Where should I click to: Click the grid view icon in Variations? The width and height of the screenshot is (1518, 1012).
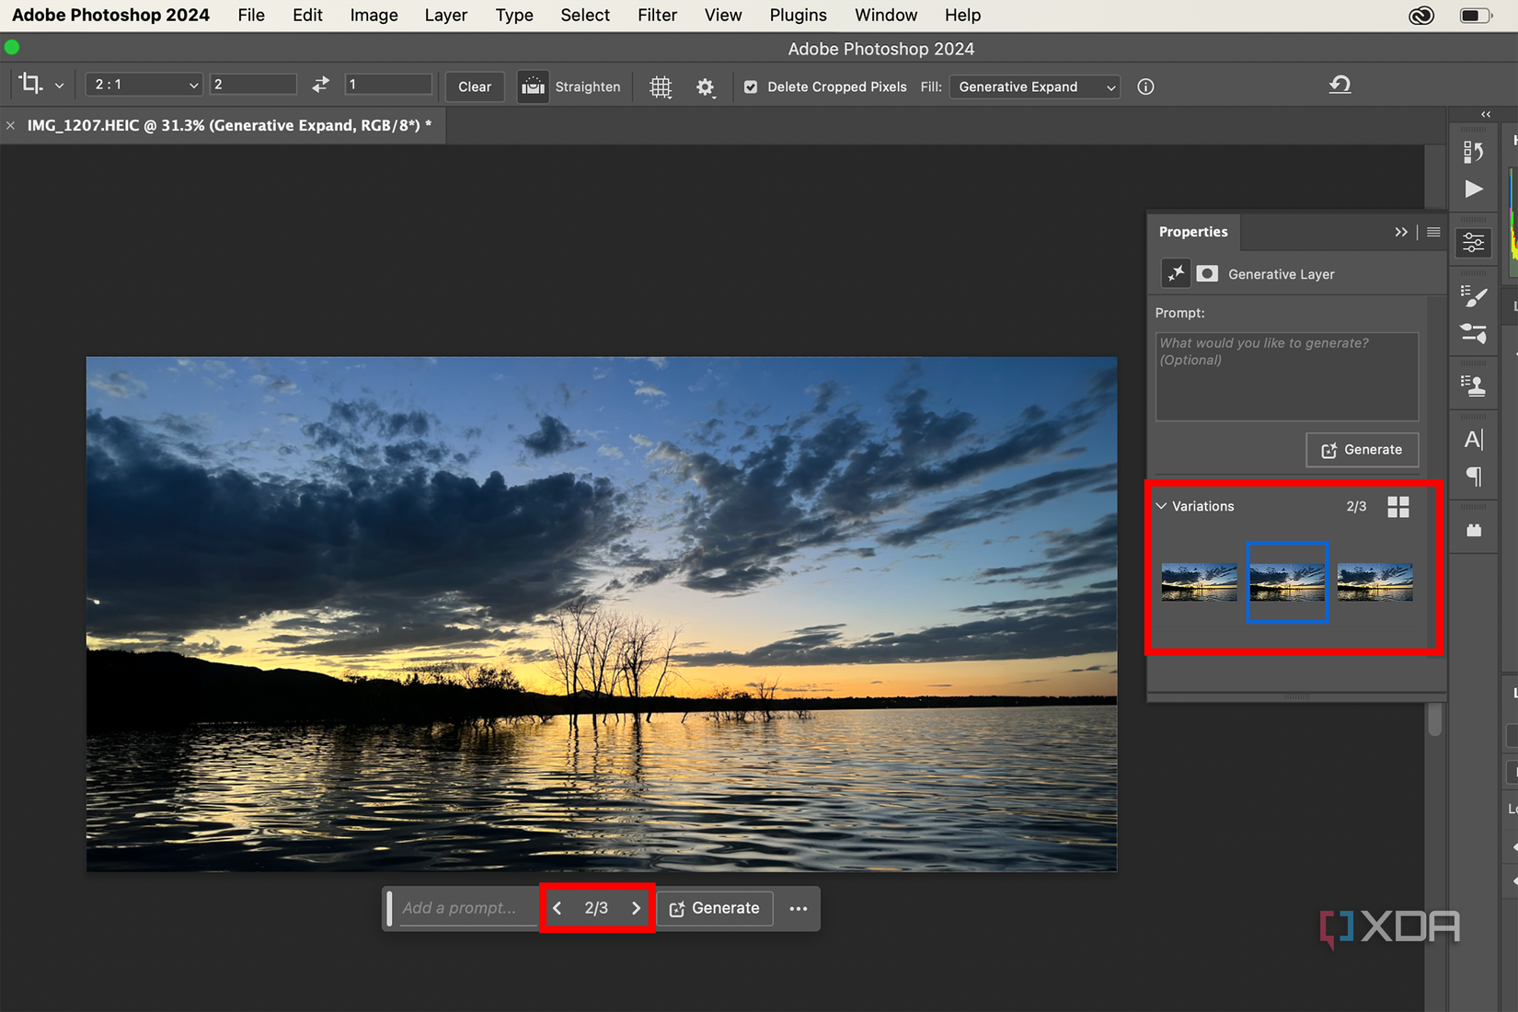coord(1398,506)
